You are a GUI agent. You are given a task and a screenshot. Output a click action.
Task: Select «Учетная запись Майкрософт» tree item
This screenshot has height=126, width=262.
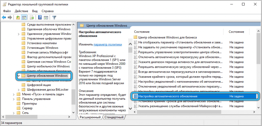click(47, 52)
